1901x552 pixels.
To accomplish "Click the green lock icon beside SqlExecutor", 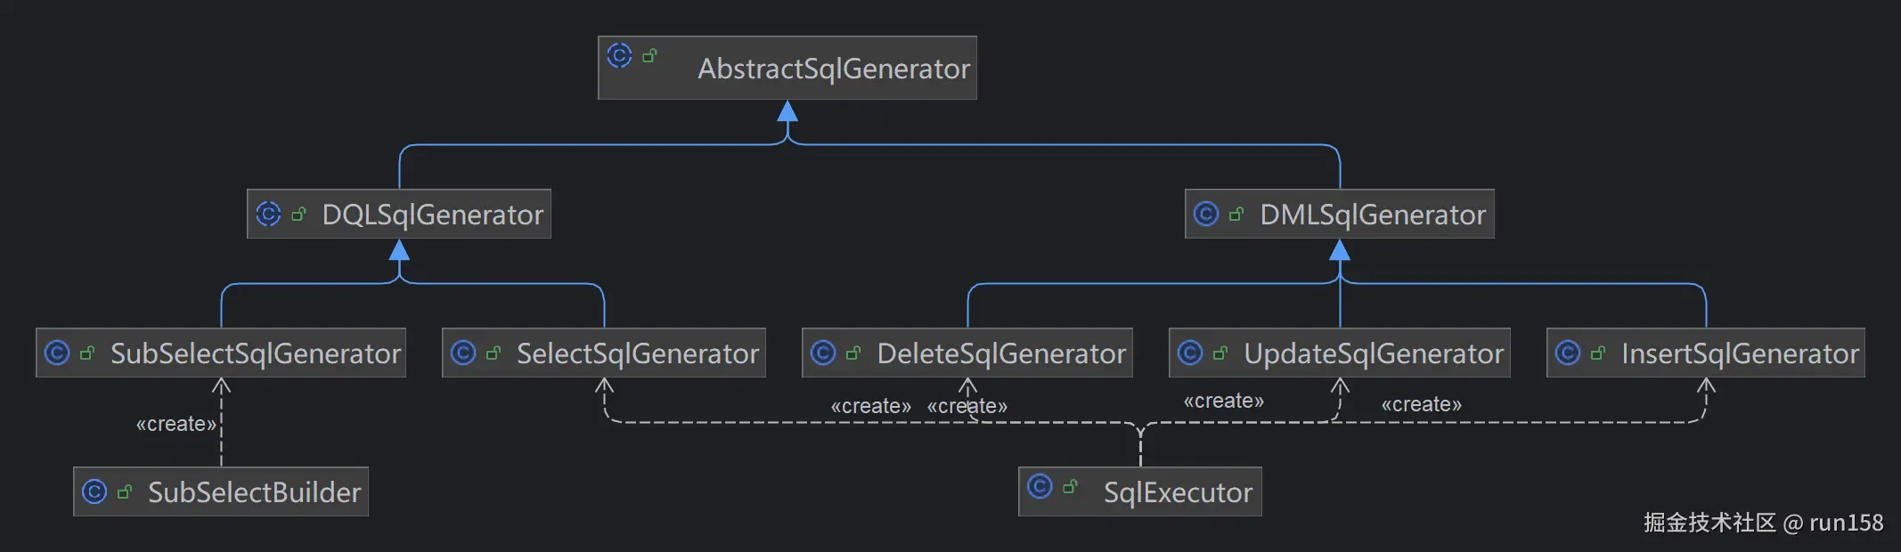I will [x=1070, y=486].
